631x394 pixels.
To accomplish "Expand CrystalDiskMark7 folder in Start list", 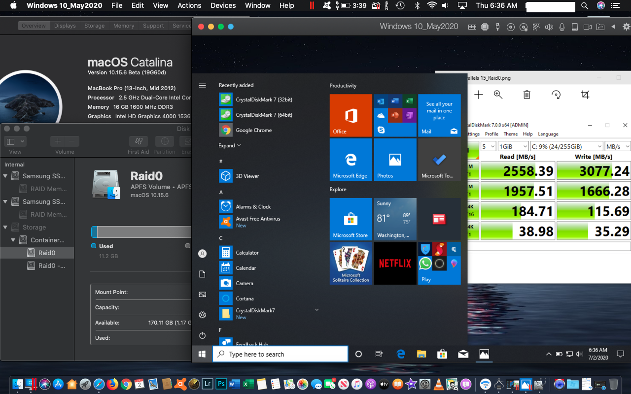I will tap(316, 310).
